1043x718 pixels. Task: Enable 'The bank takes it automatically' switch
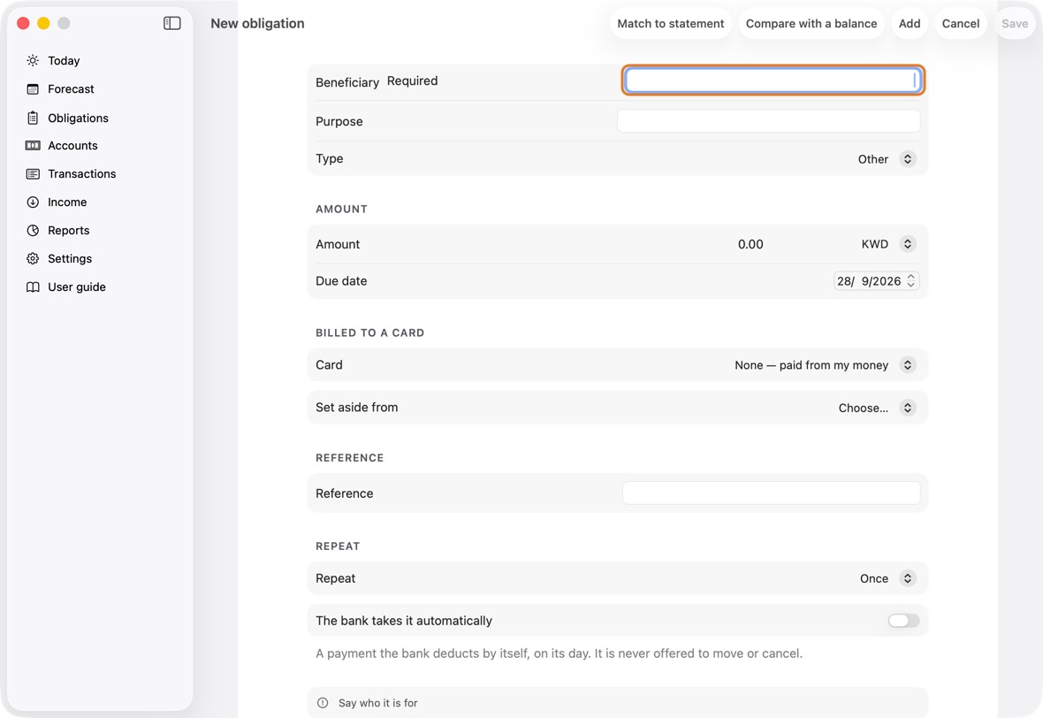tap(903, 620)
